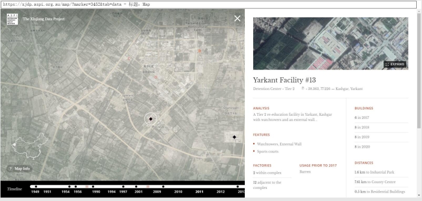This screenshot has width=422, height=201.
Task: Click the China outline minimap
Action: pyautogui.click(x=30, y=145)
